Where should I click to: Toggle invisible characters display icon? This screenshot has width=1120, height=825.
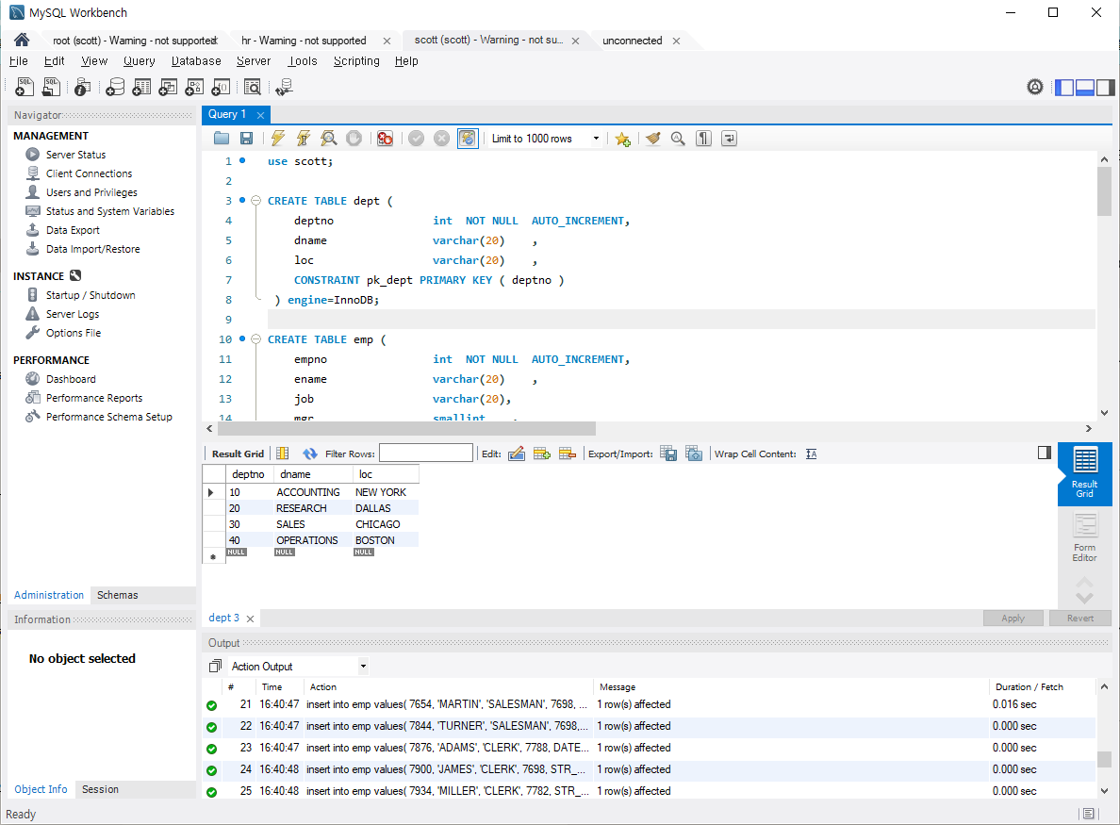[703, 139]
